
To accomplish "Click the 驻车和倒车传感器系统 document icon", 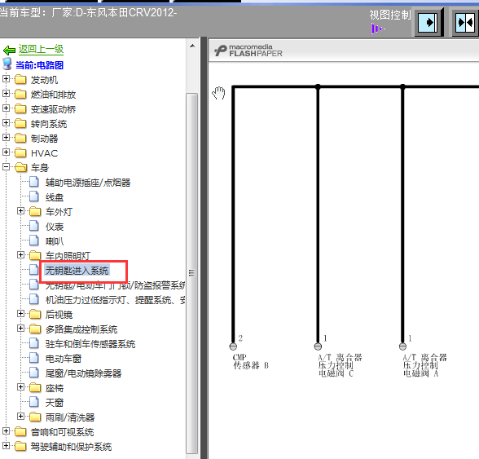I will point(34,343).
